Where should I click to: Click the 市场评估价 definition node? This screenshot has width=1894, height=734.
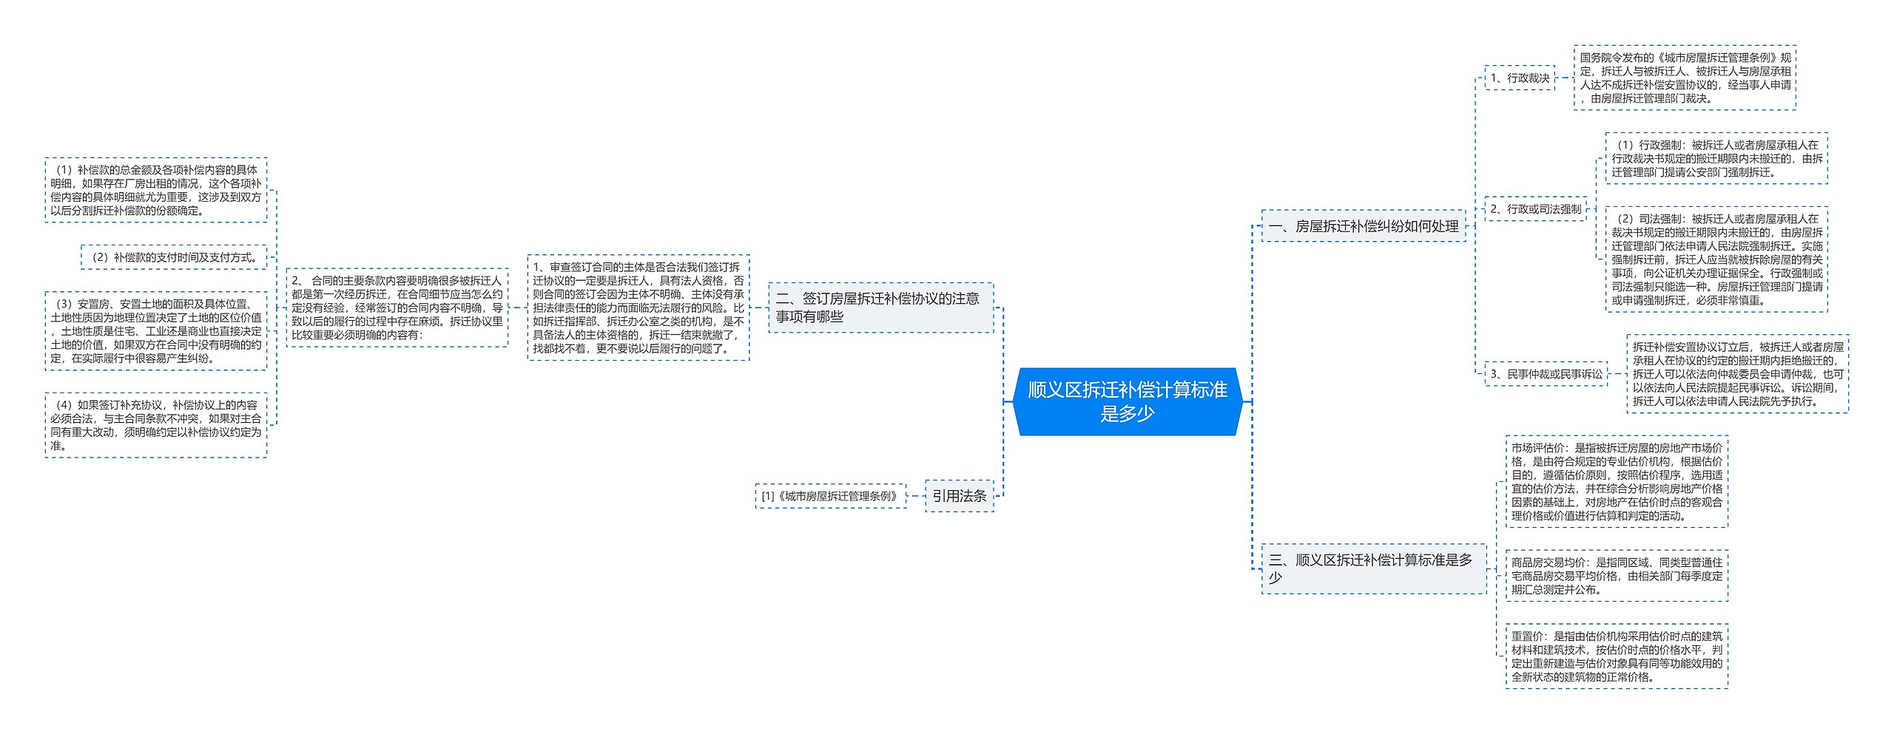coord(1617,481)
